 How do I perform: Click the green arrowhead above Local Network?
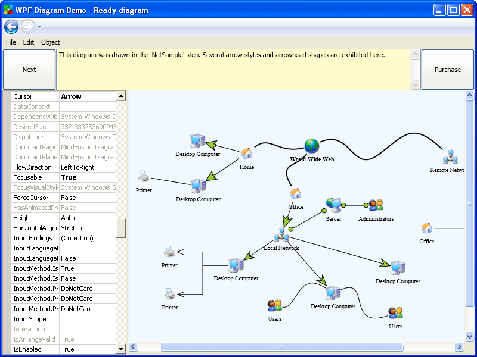tap(286, 221)
